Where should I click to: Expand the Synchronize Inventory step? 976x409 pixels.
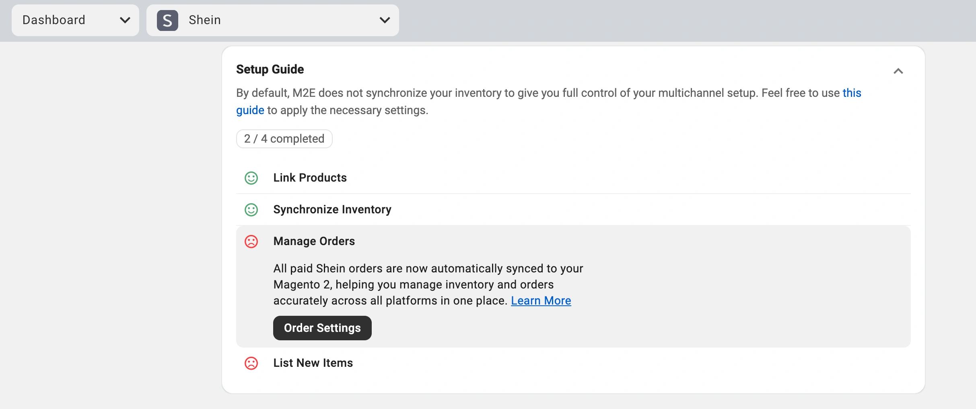(x=332, y=209)
